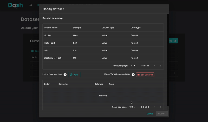This screenshot has height=122, width=208.
Task: Click the home icon in top navigation
Action: (x=30, y=5)
